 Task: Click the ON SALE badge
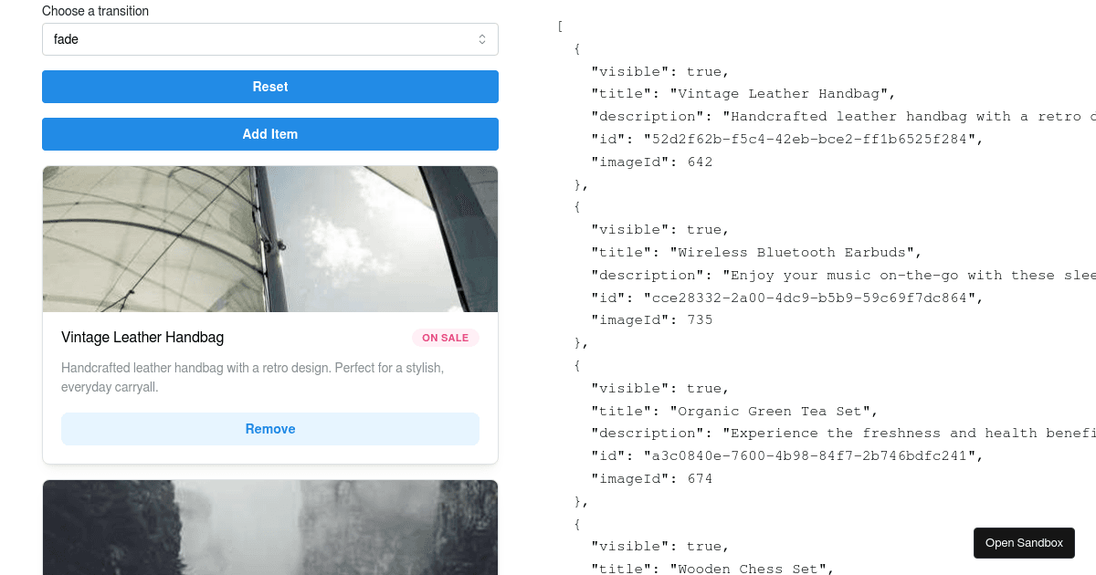click(446, 338)
